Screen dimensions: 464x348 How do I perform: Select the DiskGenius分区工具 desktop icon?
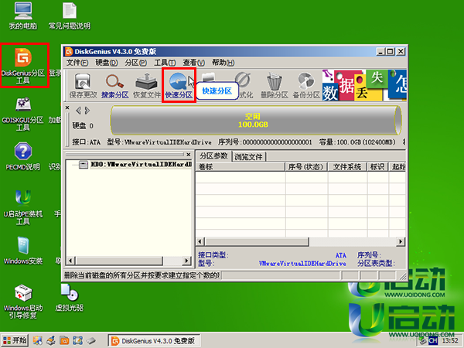[23, 66]
